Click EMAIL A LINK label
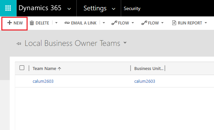Screen dimensions: 214x130 [x=84, y=23]
